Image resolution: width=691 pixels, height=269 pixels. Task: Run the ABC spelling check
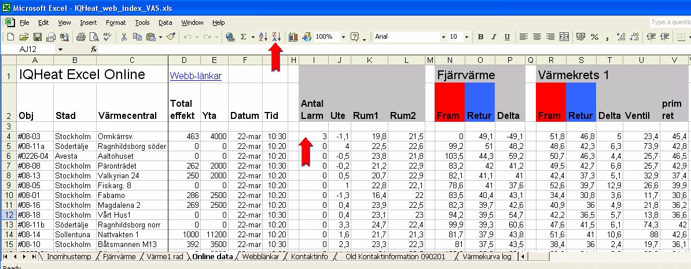tap(107, 37)
